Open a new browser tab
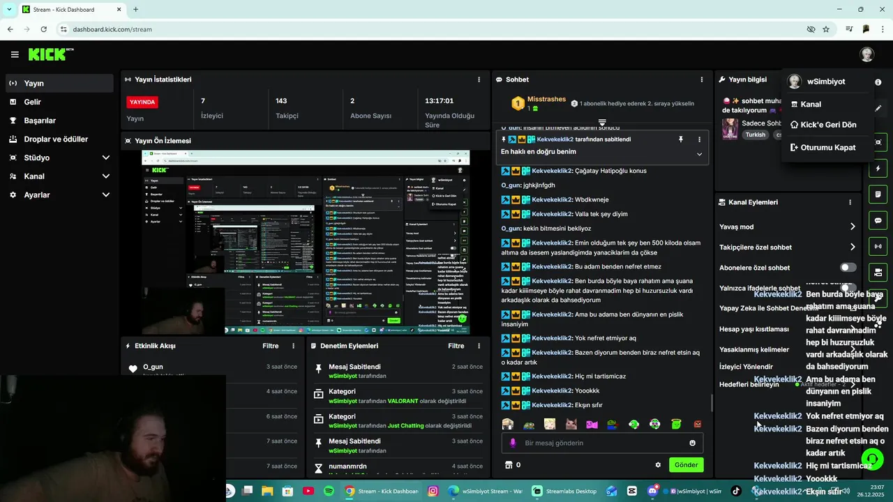 135,9
